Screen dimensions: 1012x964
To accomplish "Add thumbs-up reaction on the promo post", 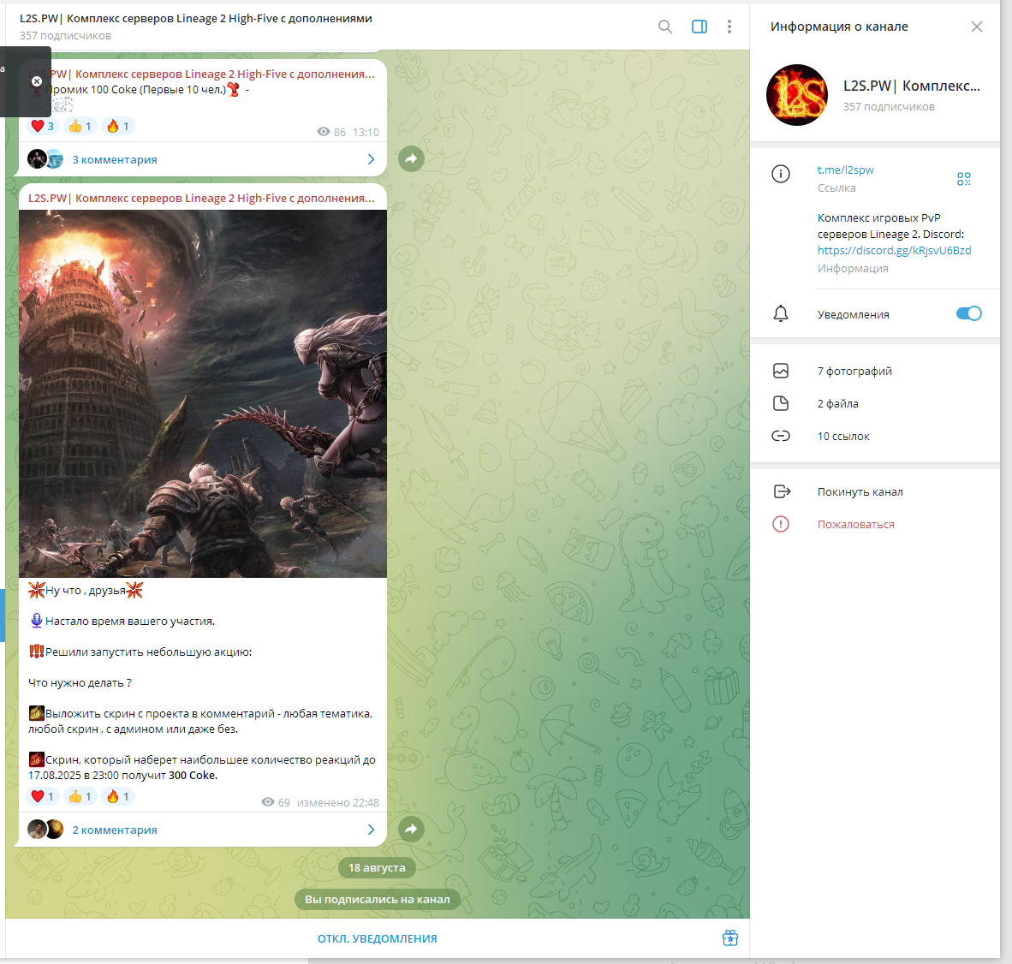I will pos(80,127).
